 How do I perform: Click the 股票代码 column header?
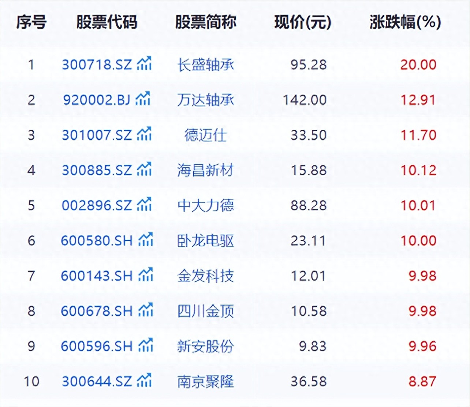point(107,22)
